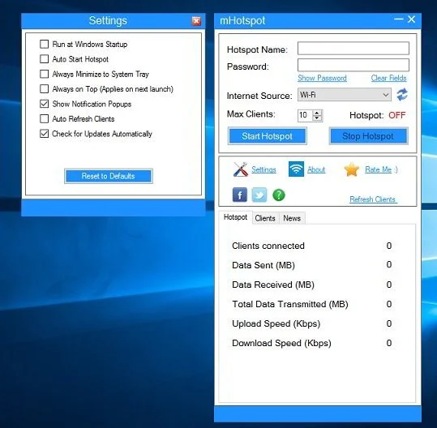The width and height of the screenshot is (437, 428).
Task: Click Reset to Defaults button
Action: tap(109, 176)
